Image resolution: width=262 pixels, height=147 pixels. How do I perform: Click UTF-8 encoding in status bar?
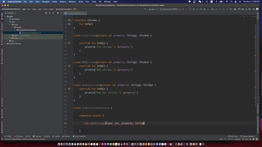pos(230,139)
